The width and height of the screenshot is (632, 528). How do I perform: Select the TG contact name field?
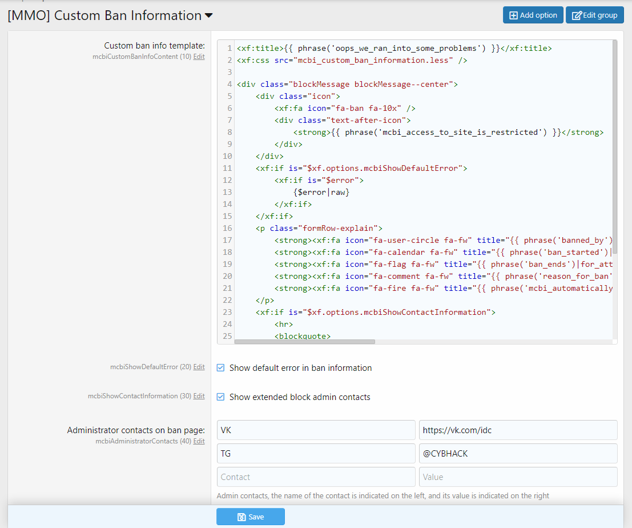click(316, 453)
